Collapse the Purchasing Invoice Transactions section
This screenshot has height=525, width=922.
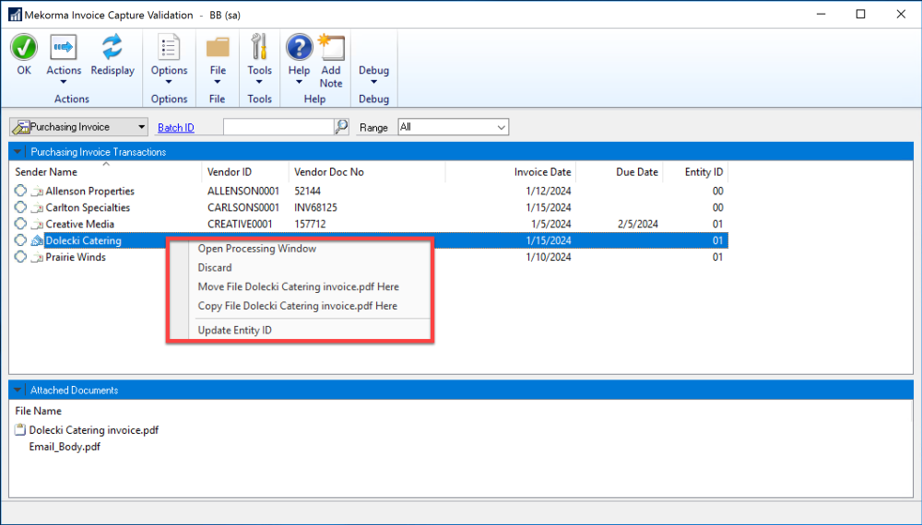[18, 151]
